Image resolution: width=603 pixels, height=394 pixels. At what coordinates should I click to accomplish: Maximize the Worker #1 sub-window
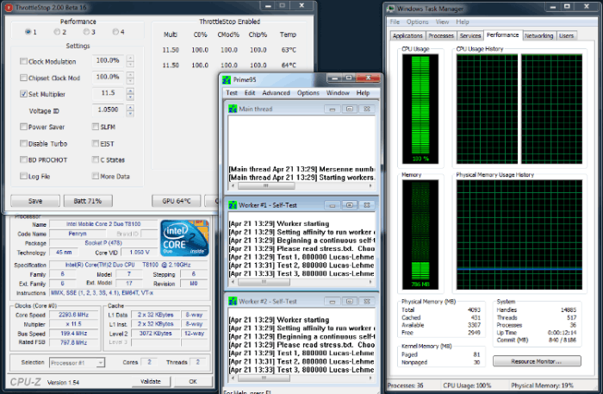tap(349, 205)
